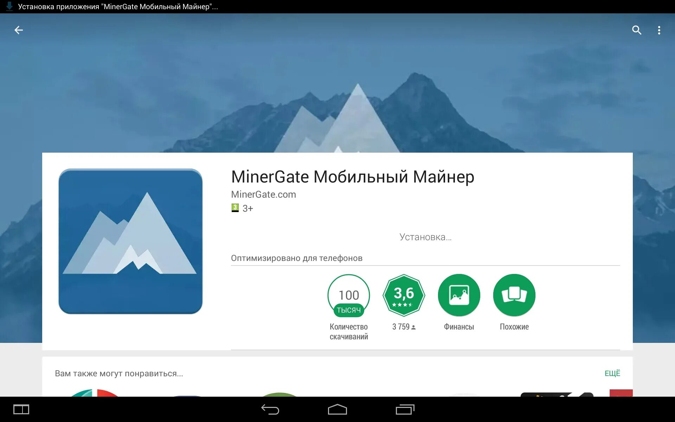Open the 100 thousand downloads badge
This screenshot has height=422, width=675.
[349, 295]
